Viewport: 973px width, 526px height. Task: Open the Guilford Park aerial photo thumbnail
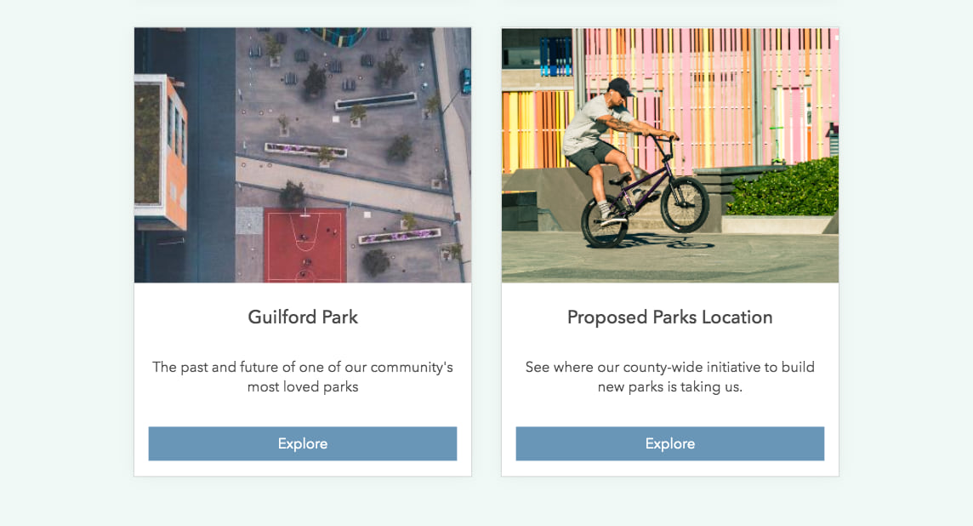pos(303,155)
